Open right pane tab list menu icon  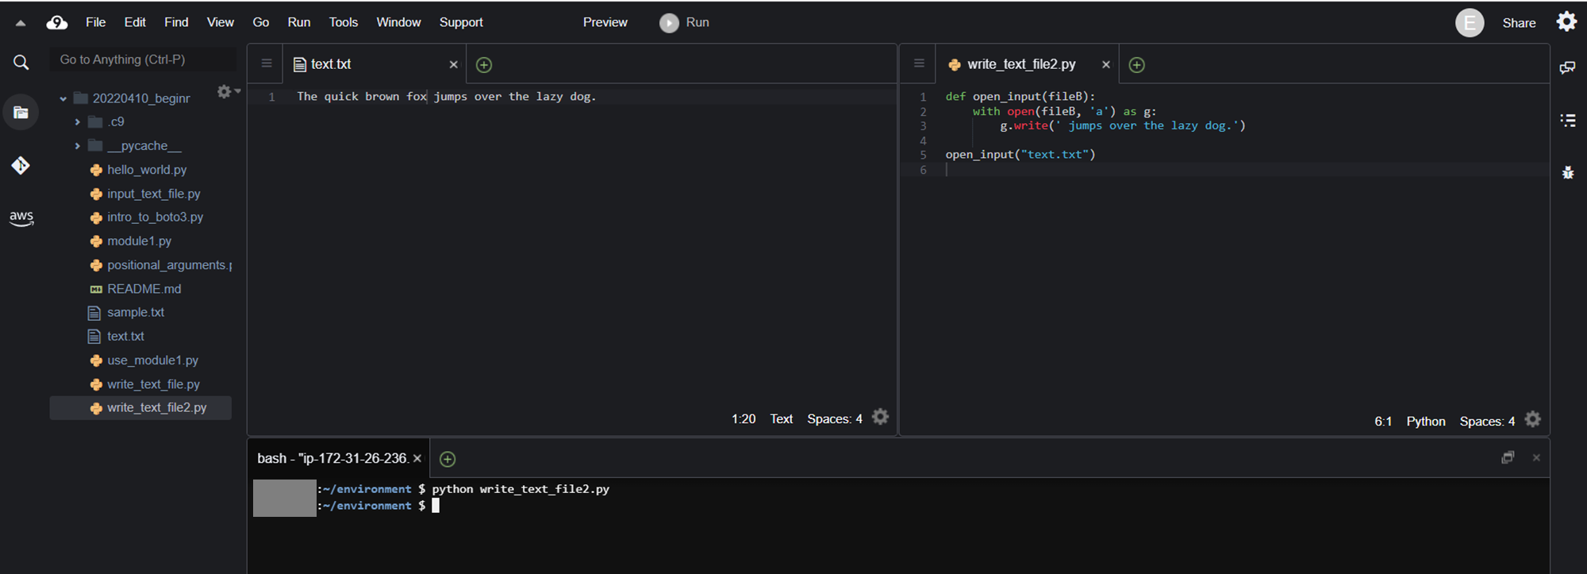coord(919,64)
